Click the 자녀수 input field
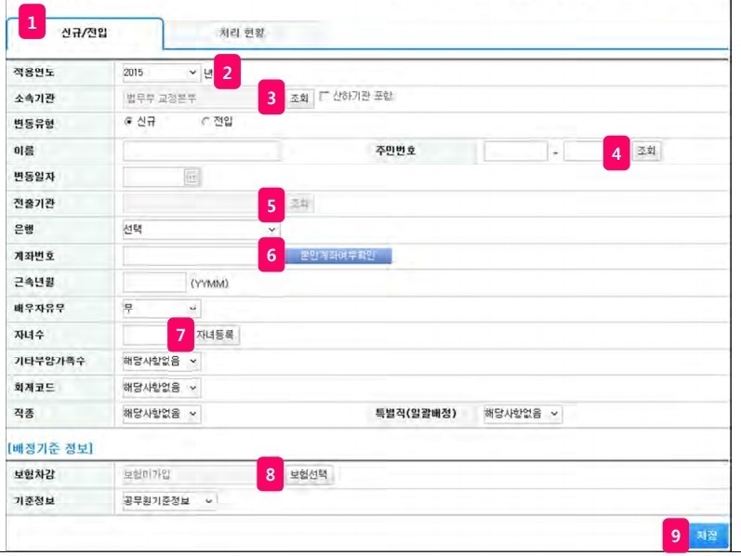Image resolution: width=741 pixels, height=556 pixels. (146, 335)
